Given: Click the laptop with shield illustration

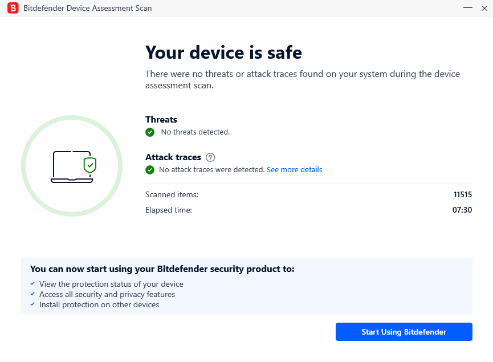Looking at the screenshot, I should [74, 166].
